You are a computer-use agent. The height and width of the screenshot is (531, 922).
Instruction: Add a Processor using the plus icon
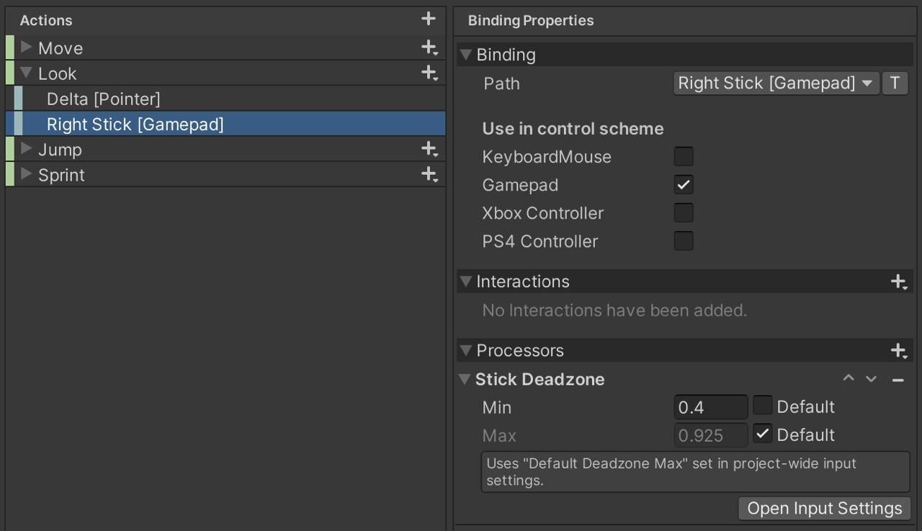point(898,350)
